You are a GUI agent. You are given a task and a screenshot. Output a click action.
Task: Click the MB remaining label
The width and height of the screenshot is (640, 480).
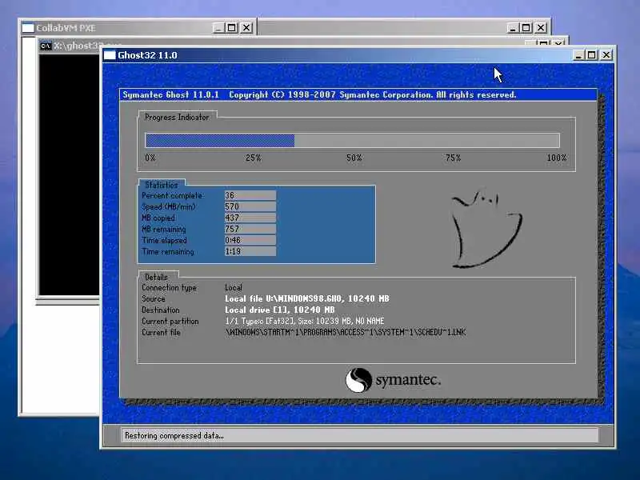coord(163,229)
